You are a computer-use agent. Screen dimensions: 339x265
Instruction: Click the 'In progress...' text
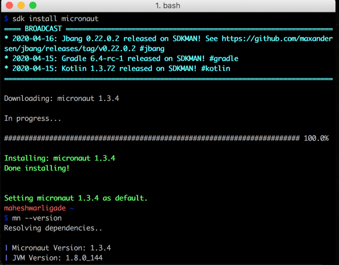(x=33, y=118)
